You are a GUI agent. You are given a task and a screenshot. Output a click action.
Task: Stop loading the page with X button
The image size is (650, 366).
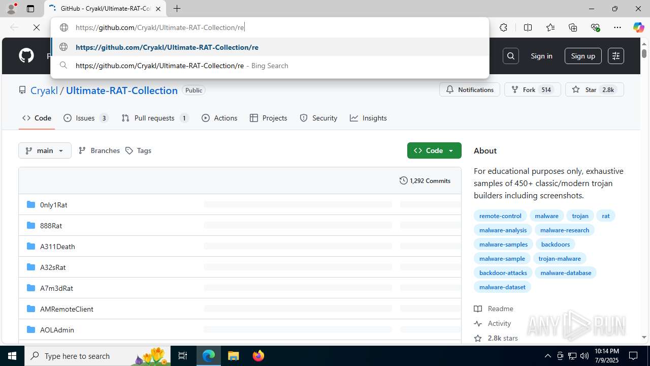pos(37,27)
